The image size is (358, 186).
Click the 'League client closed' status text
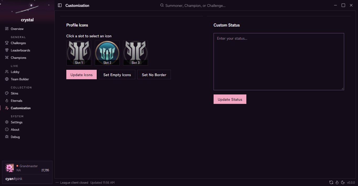coord(74,183)
